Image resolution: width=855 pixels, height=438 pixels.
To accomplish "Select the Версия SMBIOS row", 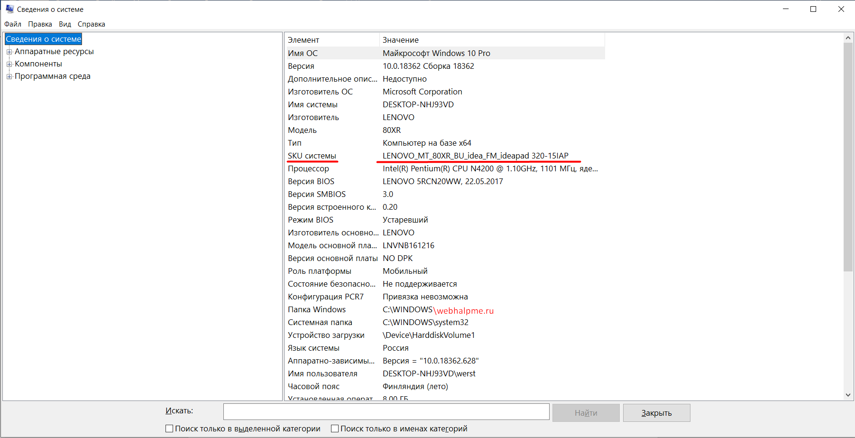I will click(x=445, y=194).
